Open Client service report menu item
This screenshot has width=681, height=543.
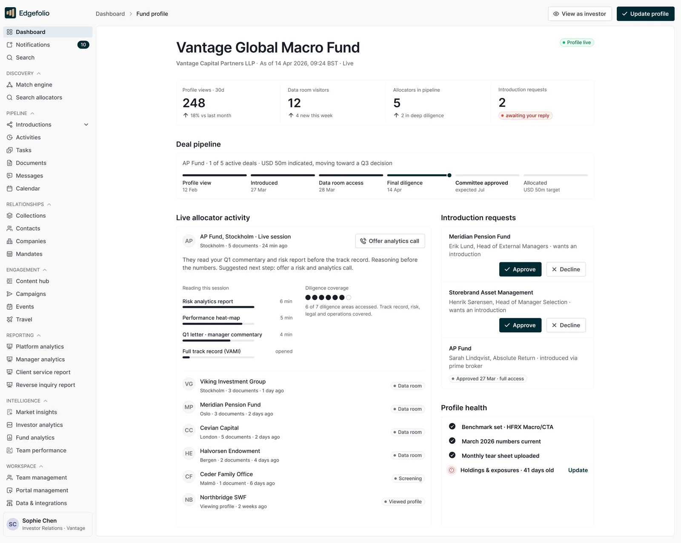[x=48, y=372]
